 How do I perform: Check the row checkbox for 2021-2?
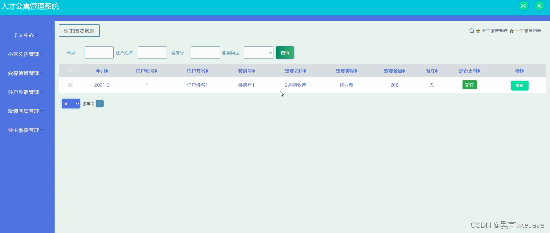tap(70, 85)
